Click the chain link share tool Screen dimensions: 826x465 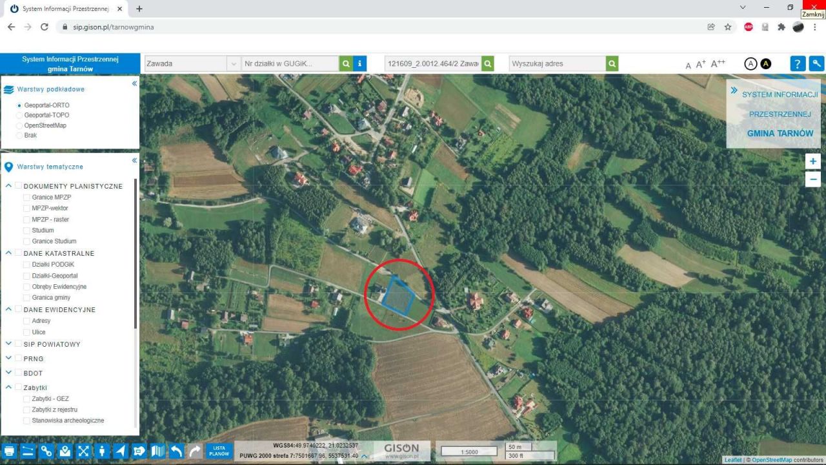click(46, 451)
